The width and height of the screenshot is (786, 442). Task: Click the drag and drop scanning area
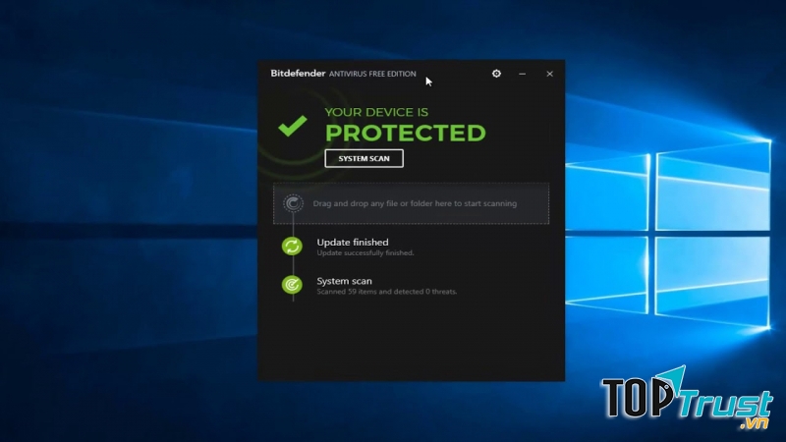(x=411, y=203)
